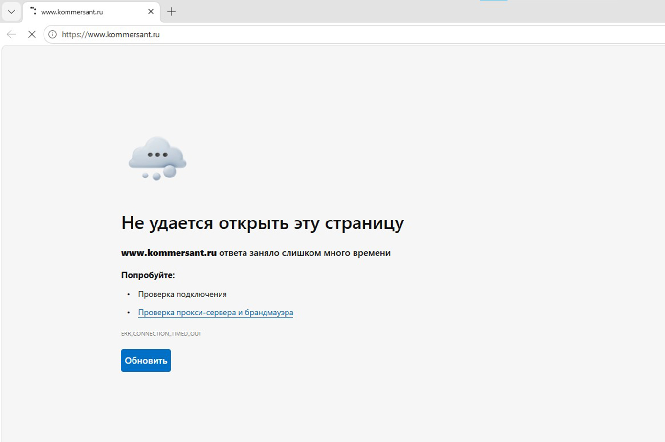Click the Проверка подключения suggestion text
This screenshot has width=665, height=442.
(x=182, y=294)
